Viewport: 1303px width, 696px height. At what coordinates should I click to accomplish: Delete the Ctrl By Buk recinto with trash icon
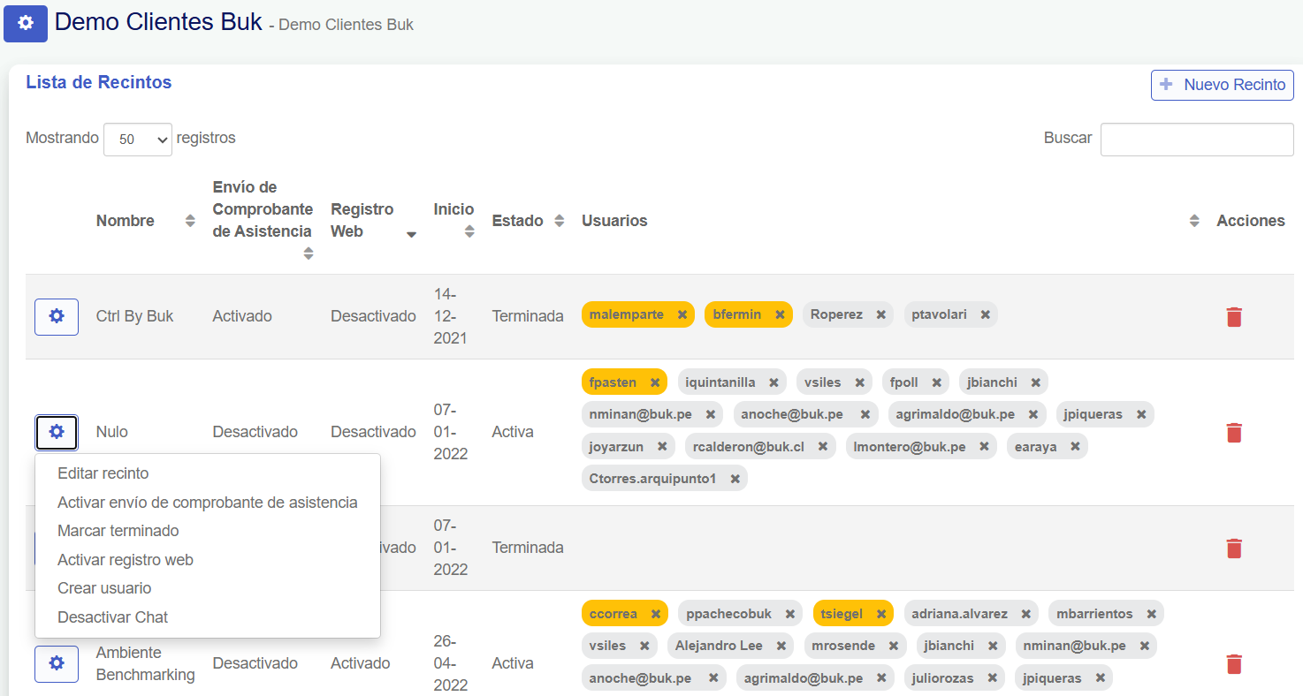click(x=1234, y=317)
